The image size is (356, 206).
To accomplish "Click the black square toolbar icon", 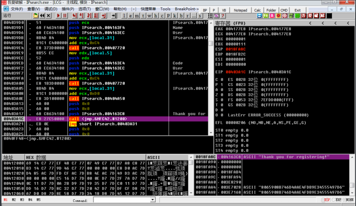I will 329,16.
